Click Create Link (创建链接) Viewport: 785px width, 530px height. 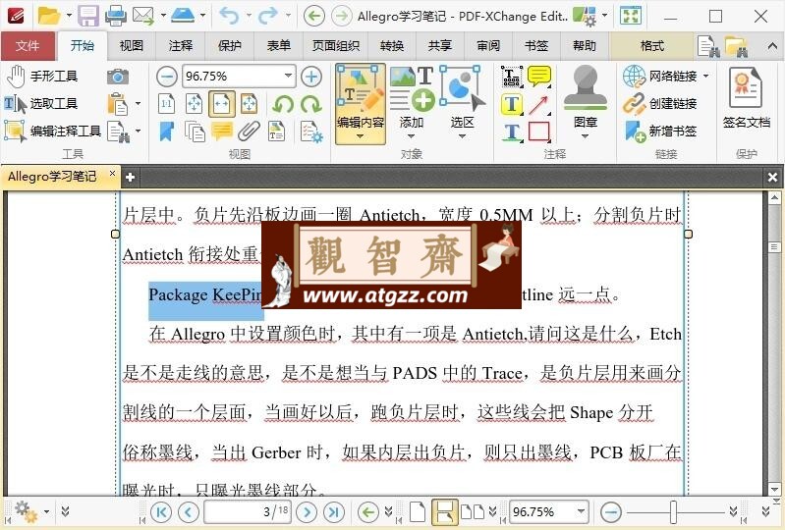tap(660, 103)
